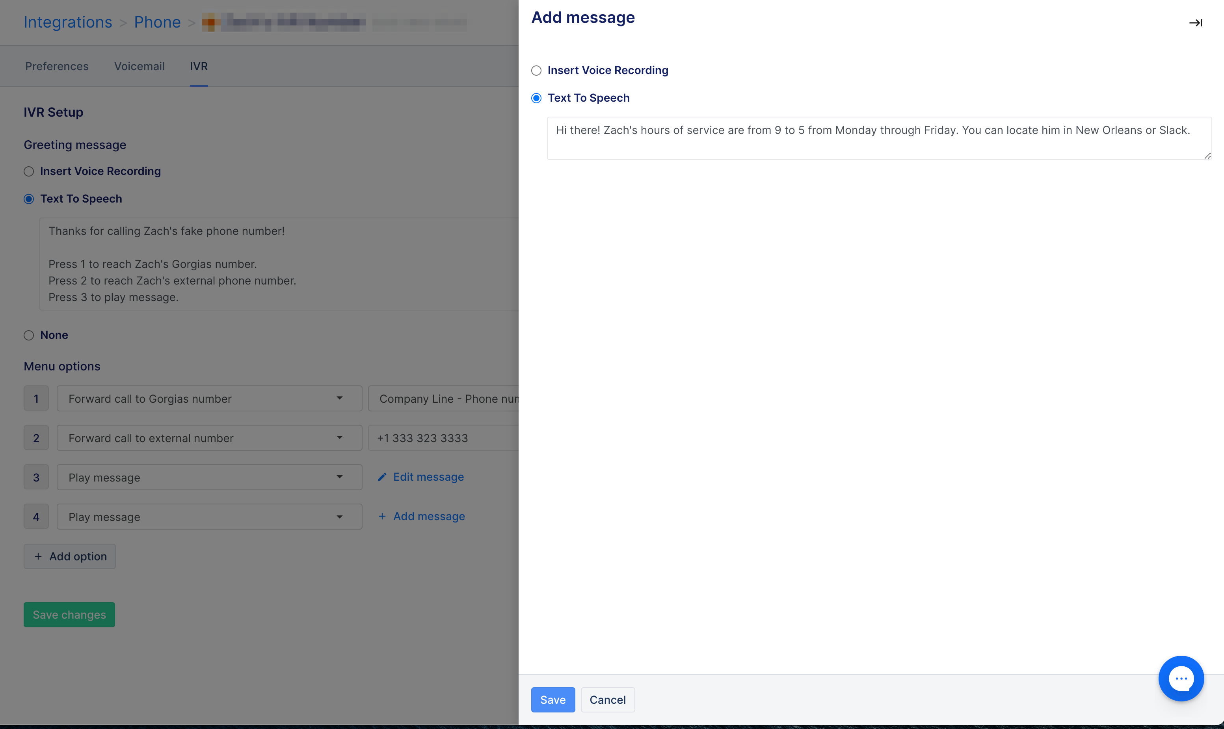The width and height of the screenshot is (1224, 729).
Task: Save the new message
Action: point(552,699)
